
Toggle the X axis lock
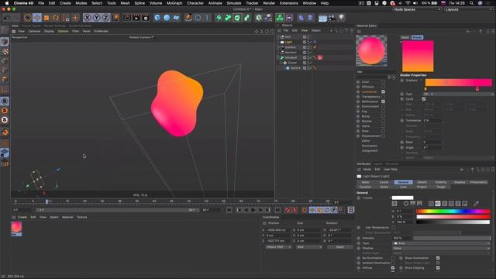click(x=88, y=18)
